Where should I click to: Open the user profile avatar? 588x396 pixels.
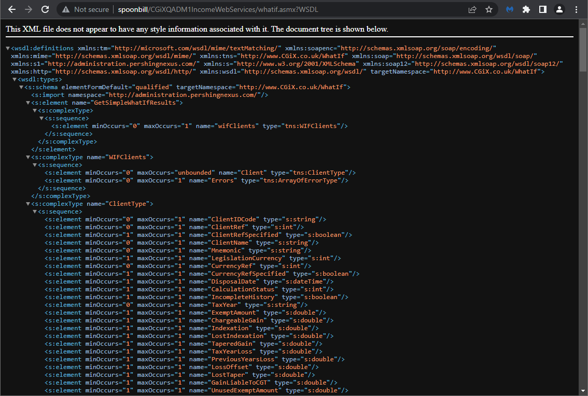(559, 9)
